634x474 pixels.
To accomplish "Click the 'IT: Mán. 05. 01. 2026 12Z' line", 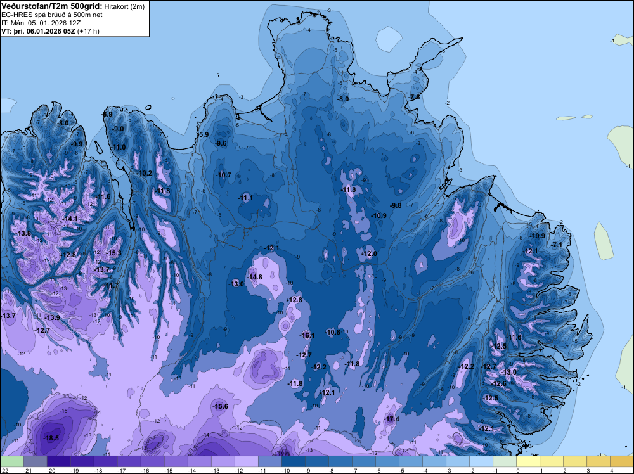I will click(x=41, y=23).
